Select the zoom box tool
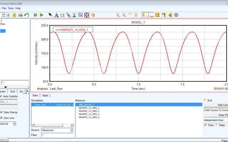Image resolution: width=228 pixels, height=142 pixels. [x=81, y=15]
